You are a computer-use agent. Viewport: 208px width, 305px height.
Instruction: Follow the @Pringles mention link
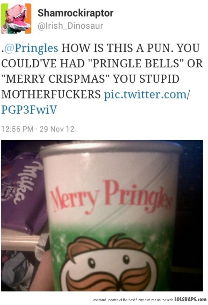[31, 48]
